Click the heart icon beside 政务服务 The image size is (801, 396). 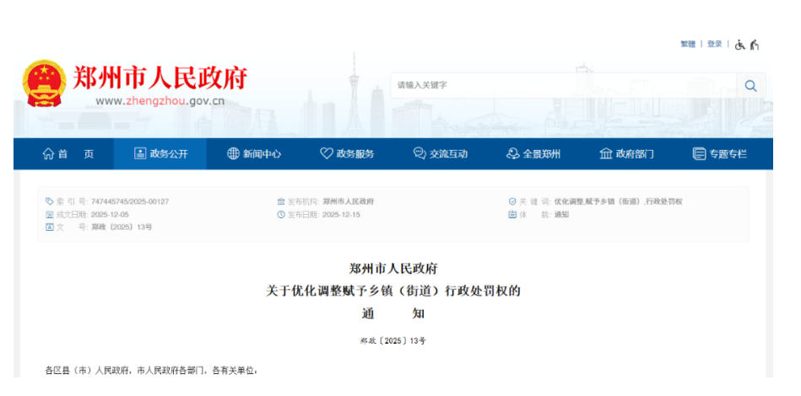pyautogui.click(x=327, y=153)
